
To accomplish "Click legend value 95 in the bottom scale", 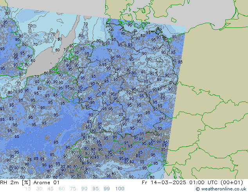I will (95, 189).
